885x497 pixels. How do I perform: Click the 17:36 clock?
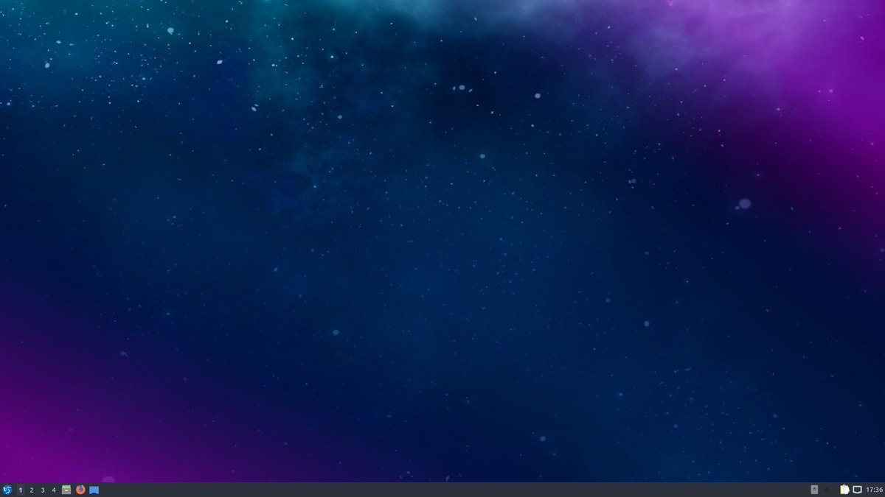[875, 490]
